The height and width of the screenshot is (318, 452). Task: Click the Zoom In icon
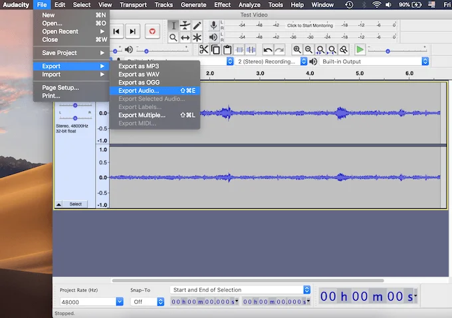pyautogui.click(x=297, y=50)
